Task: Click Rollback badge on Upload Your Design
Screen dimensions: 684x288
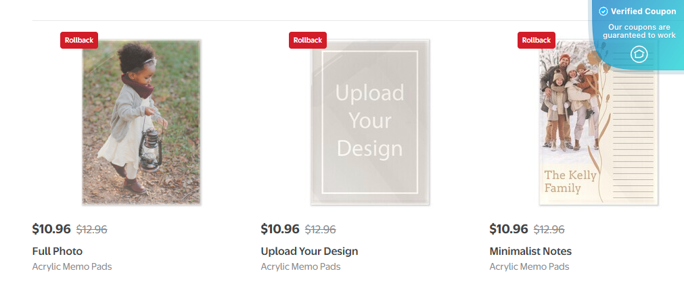Action: coord(308,41)
